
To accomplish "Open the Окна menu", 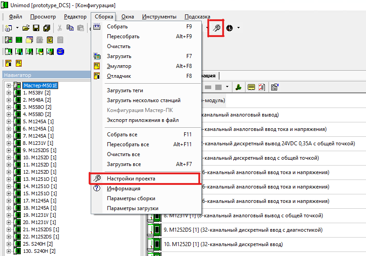I will (127, 17).
